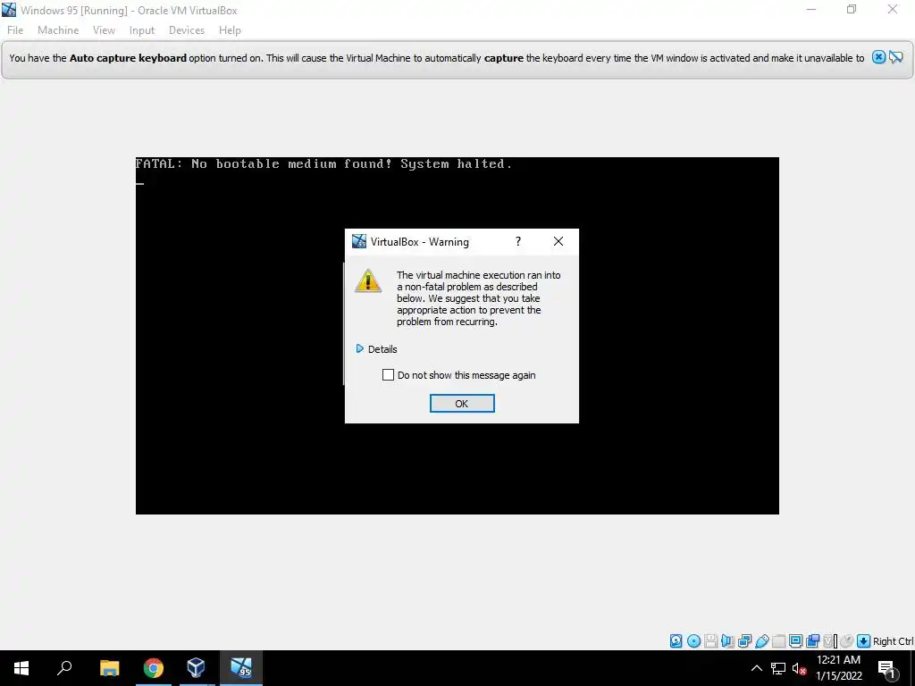The height and width of the screenshot is (686, 915).
Task: Open the Help menu
Action: pyautogui.click(x=230, y=30)
